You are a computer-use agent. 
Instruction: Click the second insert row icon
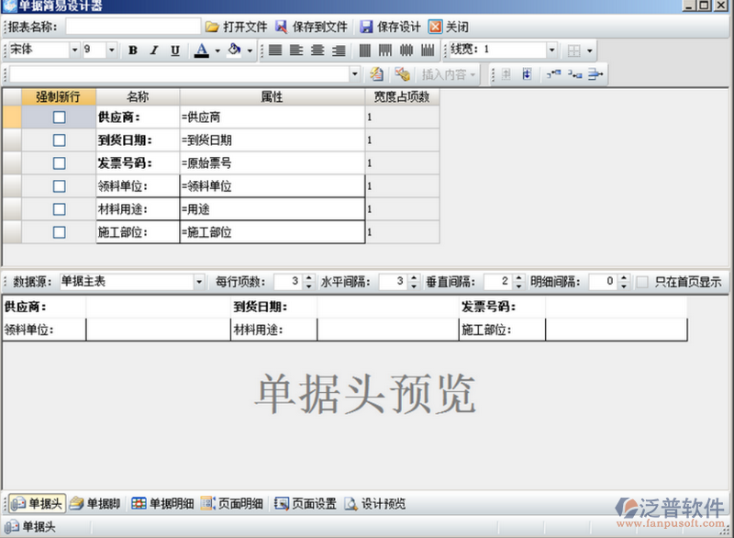click(575, 74)
